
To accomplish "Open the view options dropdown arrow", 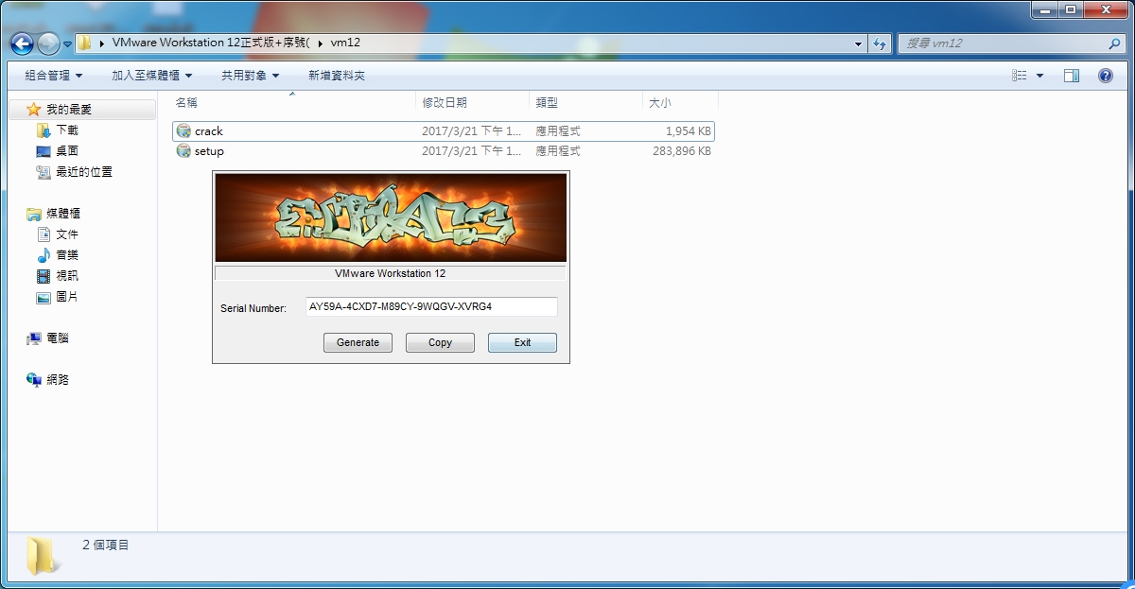I will [x=1039, y=76].
